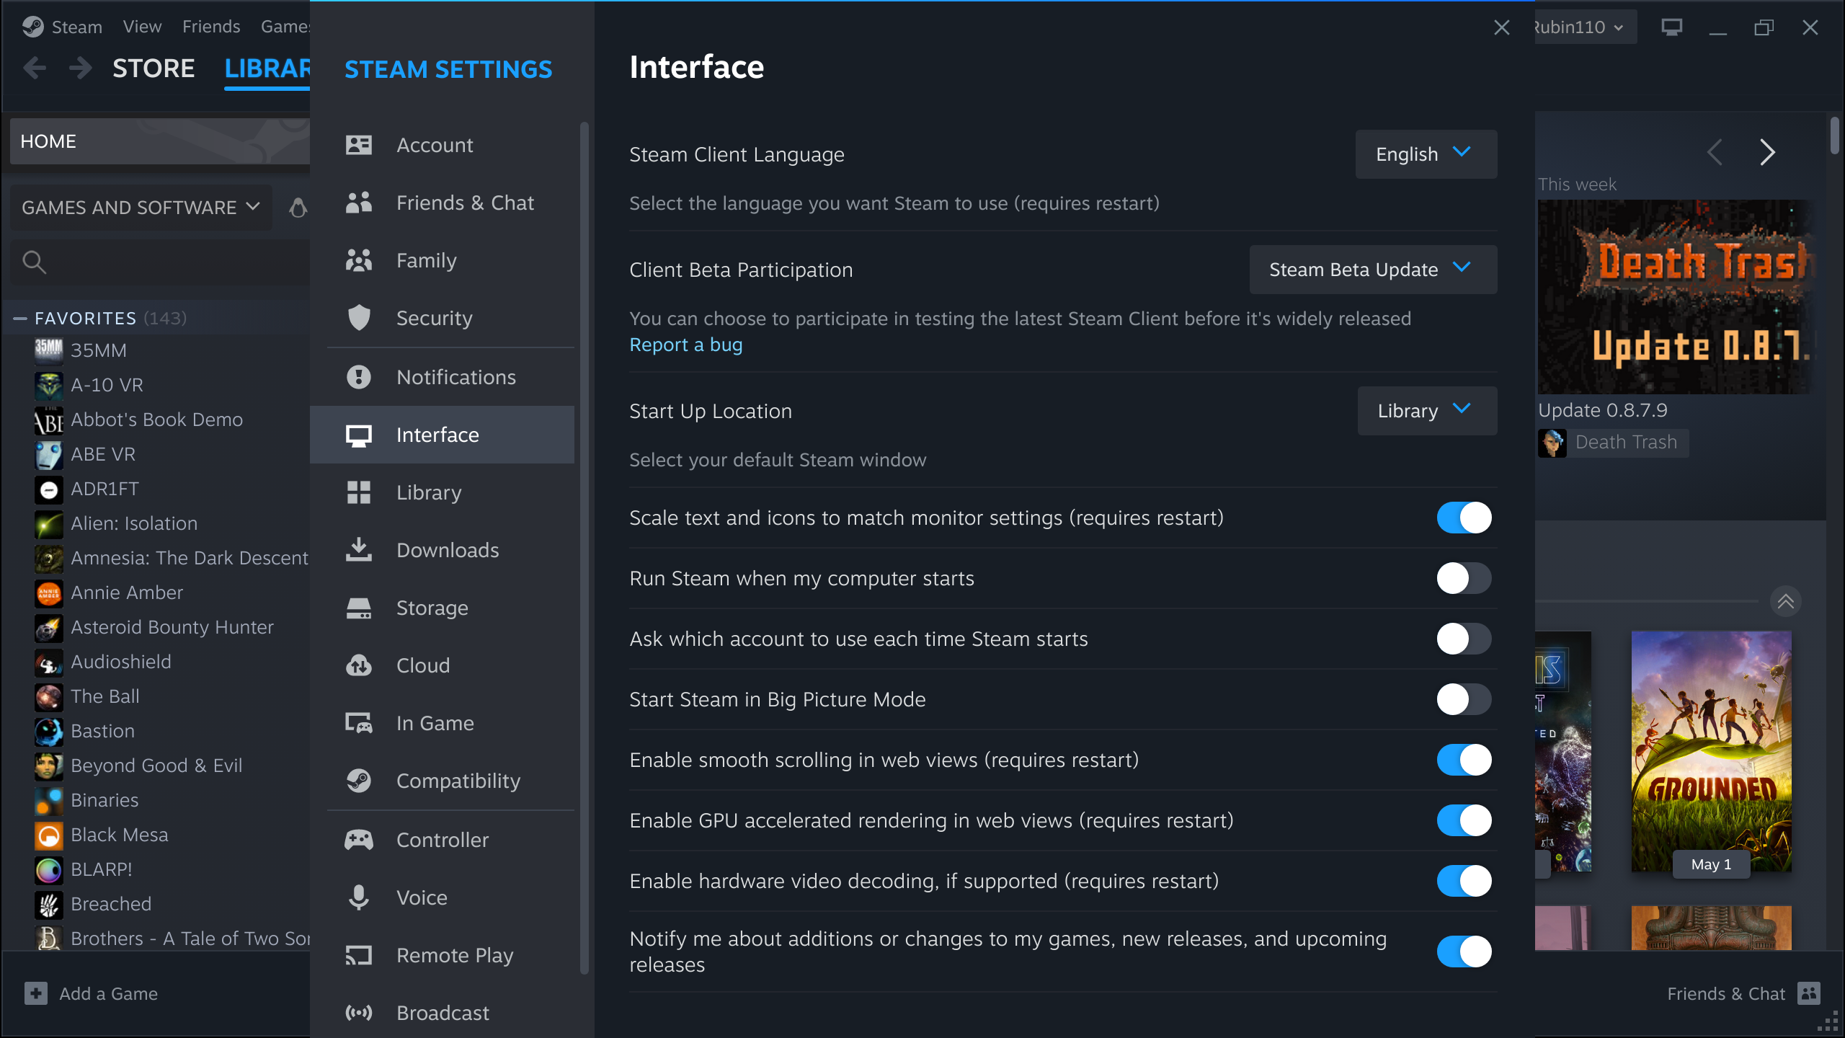The image size is (1845, 1038).
Task: Switch to the Store tab
Action: (x=154, y=68)
